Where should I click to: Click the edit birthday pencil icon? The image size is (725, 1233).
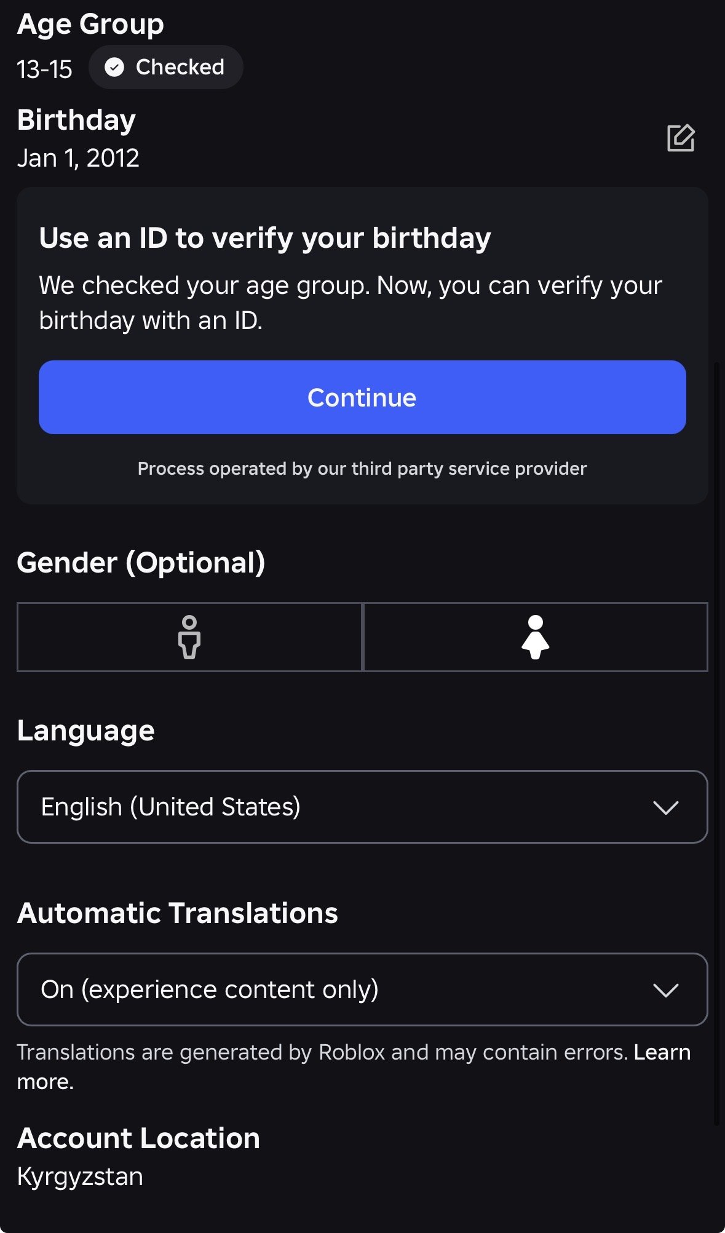click(681, 138)
